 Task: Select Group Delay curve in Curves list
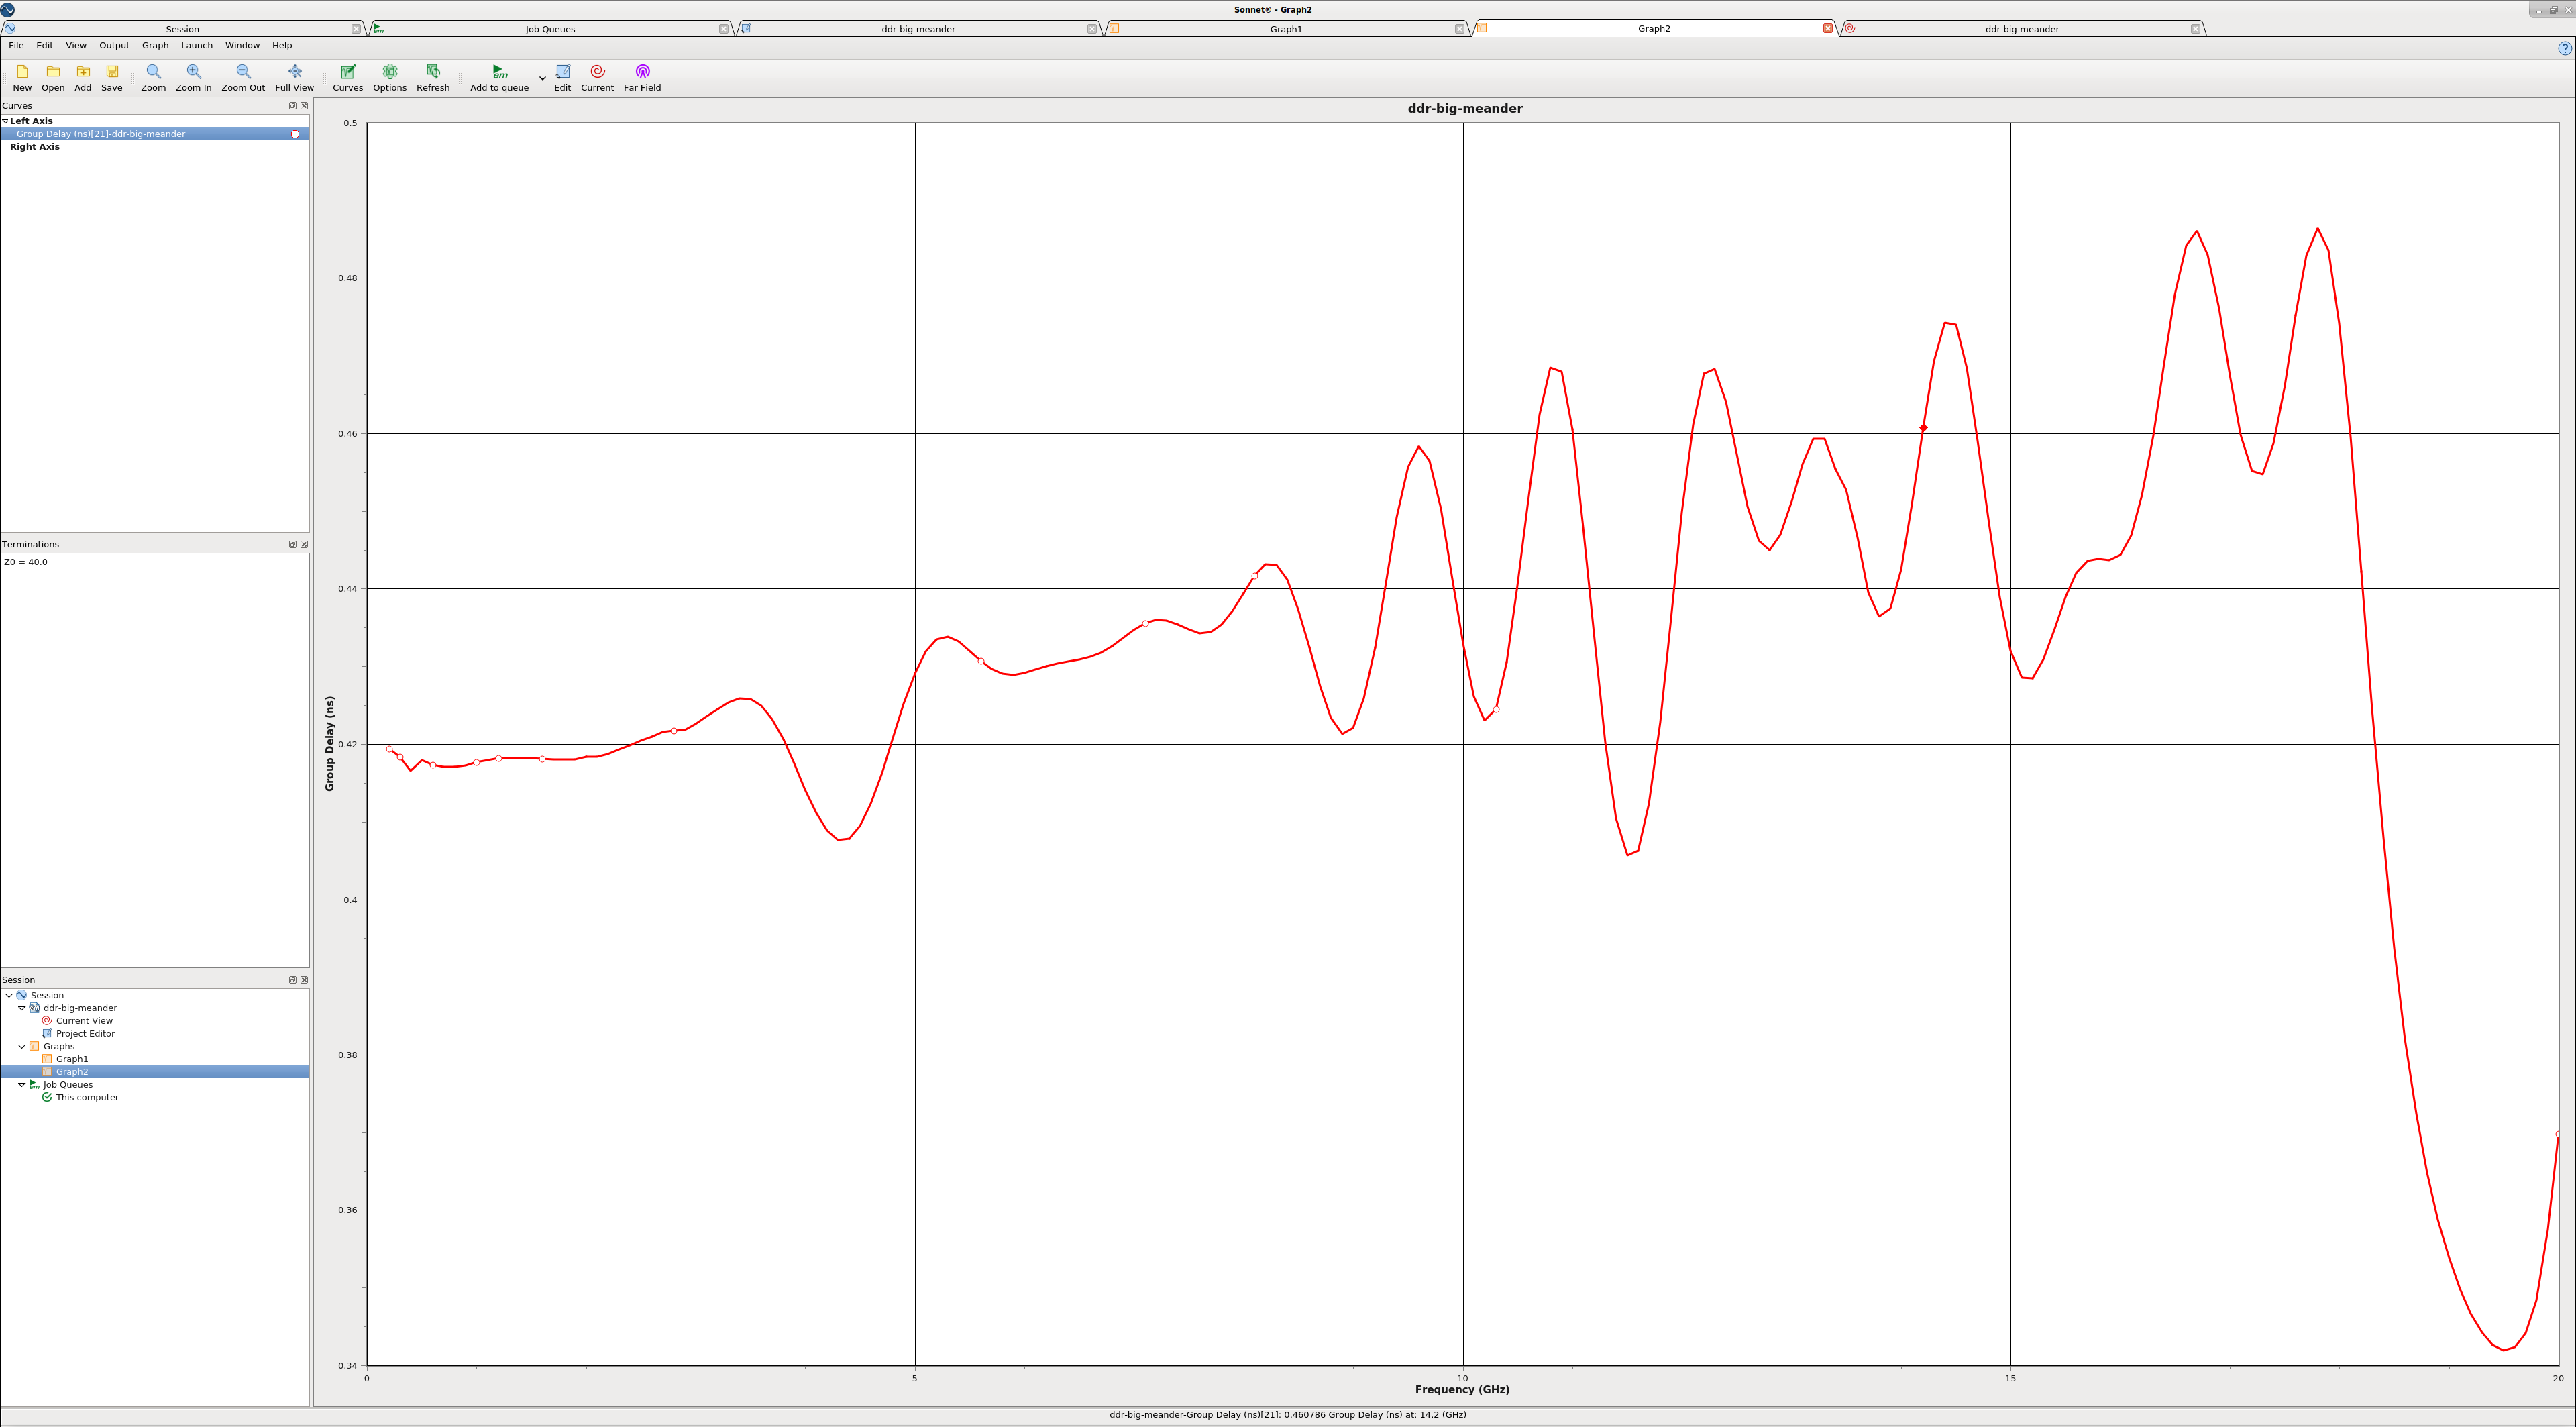pos(155,134)
